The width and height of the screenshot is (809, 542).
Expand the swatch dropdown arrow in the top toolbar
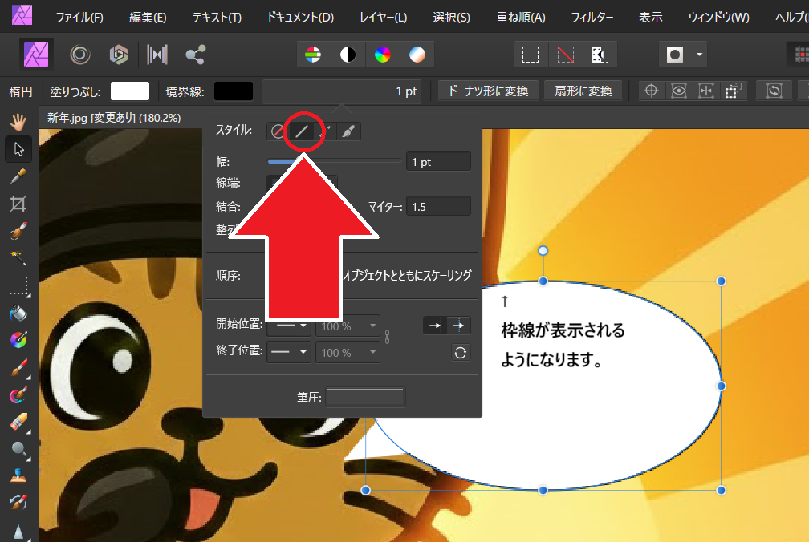click(x=700, y=54)
